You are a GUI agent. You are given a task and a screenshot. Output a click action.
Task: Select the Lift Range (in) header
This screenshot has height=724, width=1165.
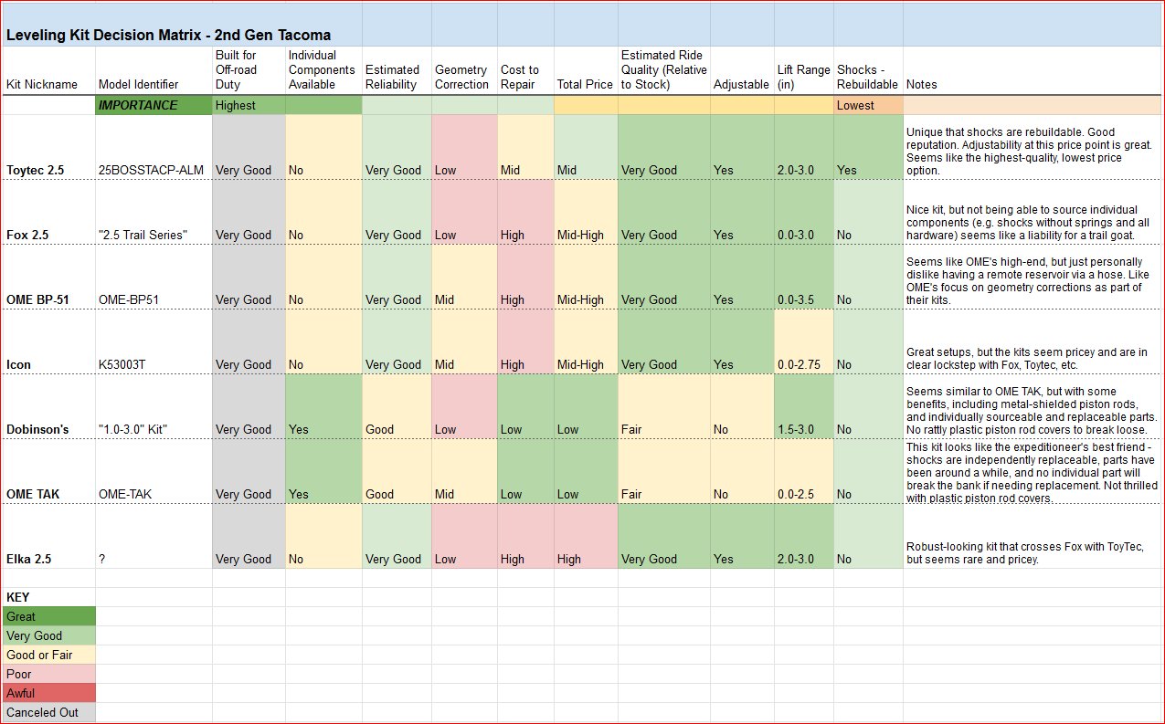[x=804, y=70]
